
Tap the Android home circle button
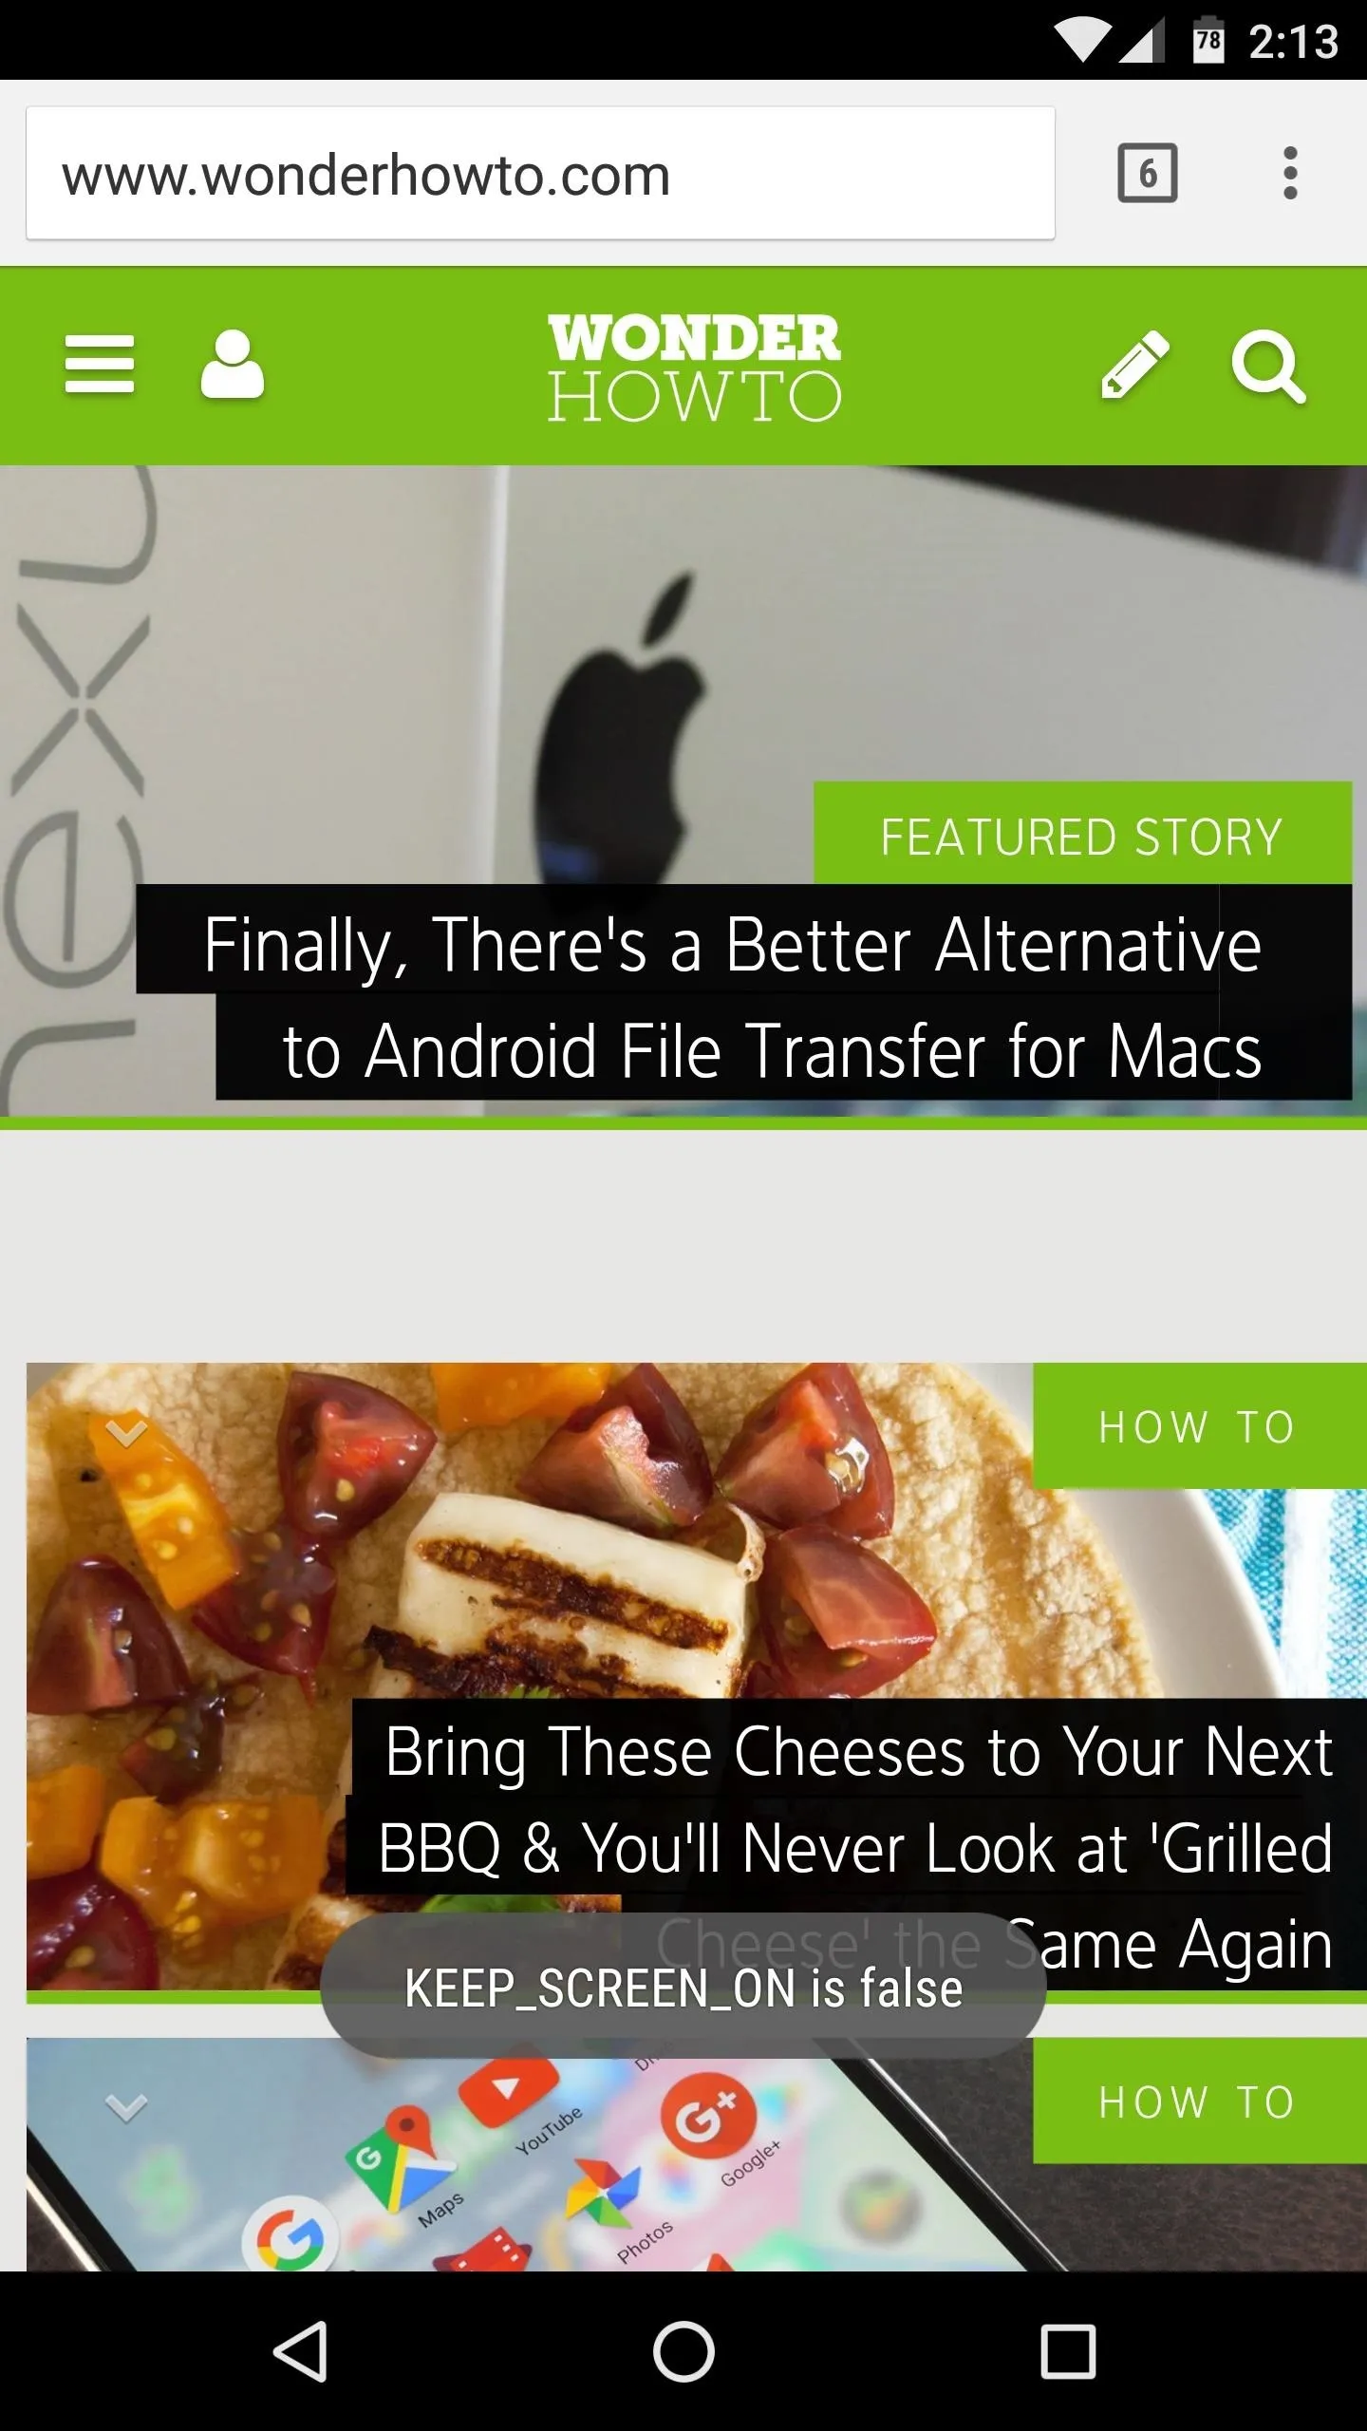683,2351
